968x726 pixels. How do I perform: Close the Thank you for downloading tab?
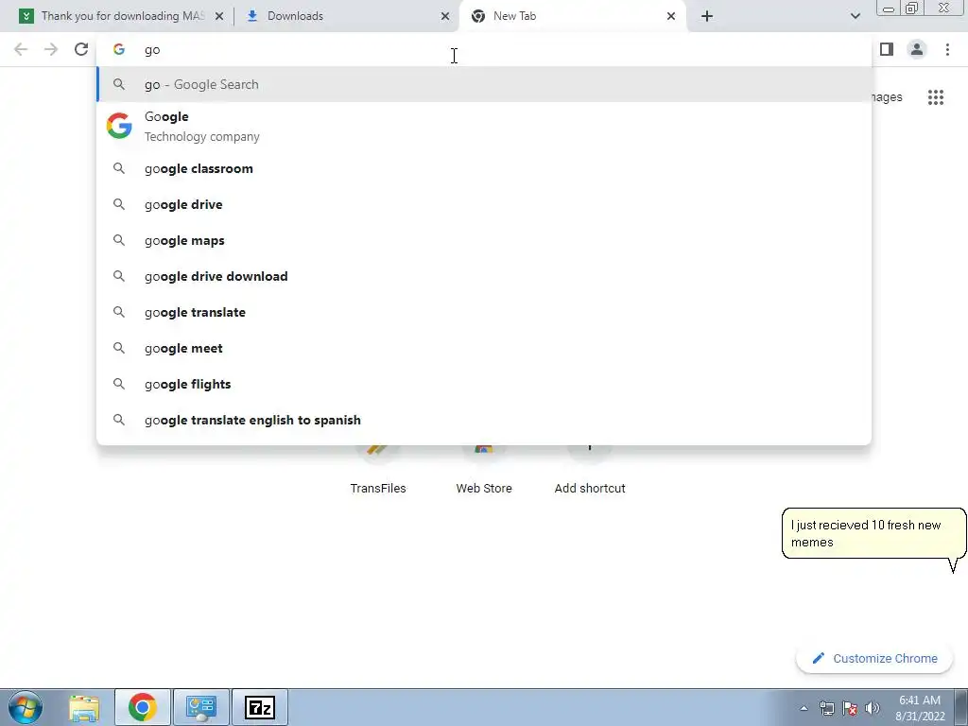coord(218,16)
